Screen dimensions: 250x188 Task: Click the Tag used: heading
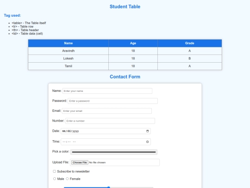12,15
